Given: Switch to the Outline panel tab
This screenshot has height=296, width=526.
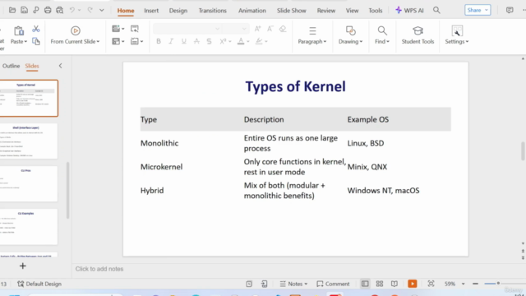Looking at the screenshot, I should (11, 66).
